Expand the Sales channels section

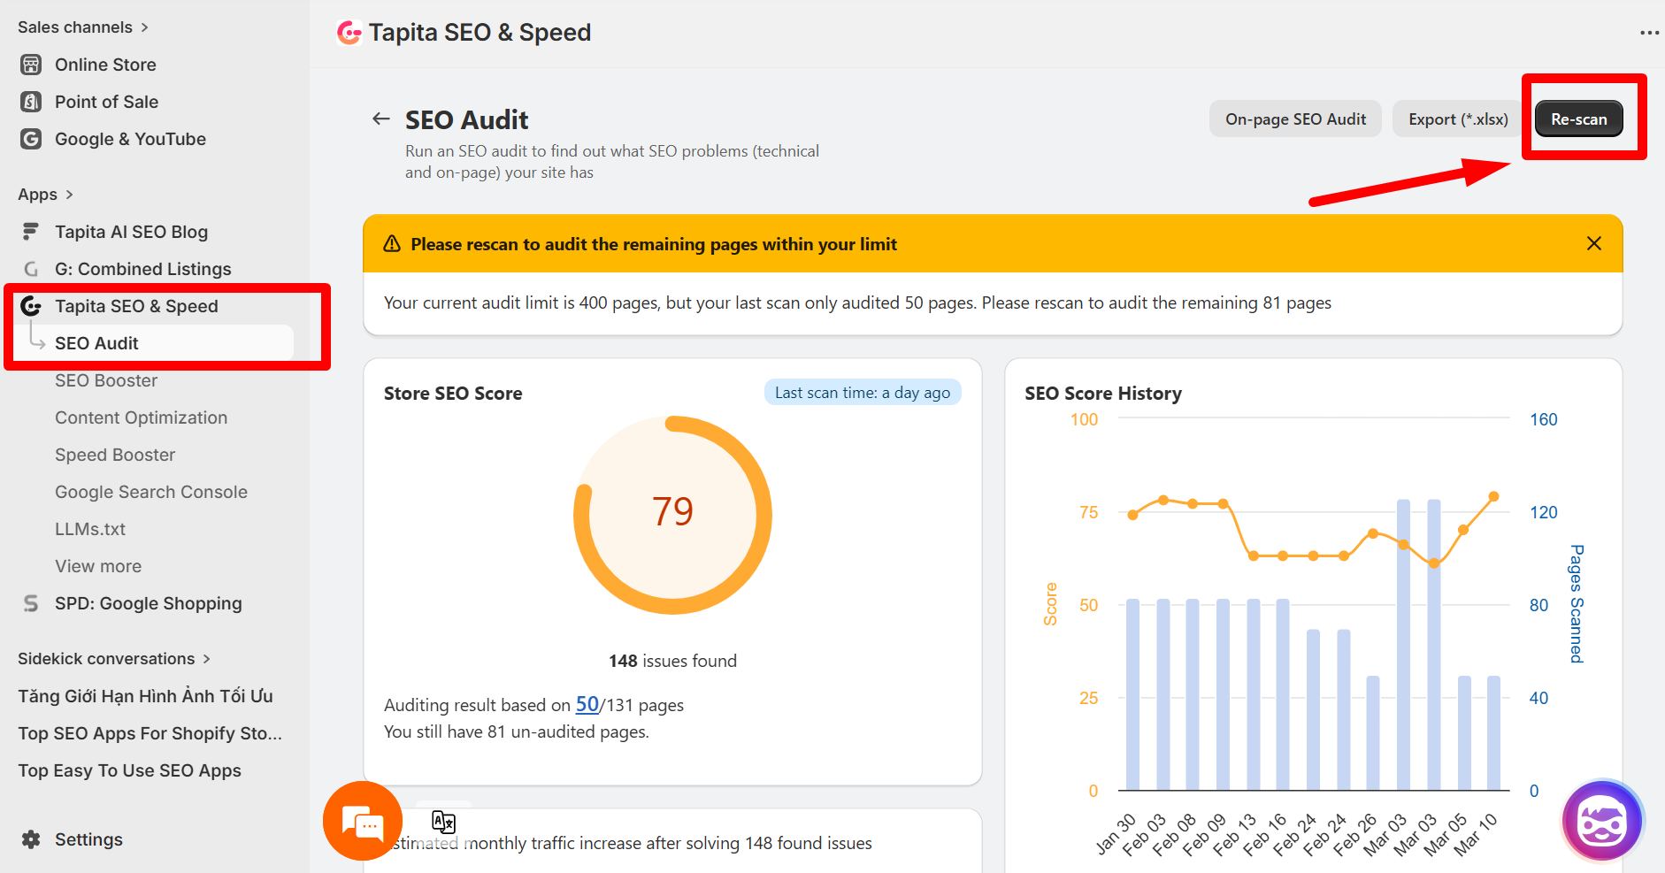tap(144, 27)
